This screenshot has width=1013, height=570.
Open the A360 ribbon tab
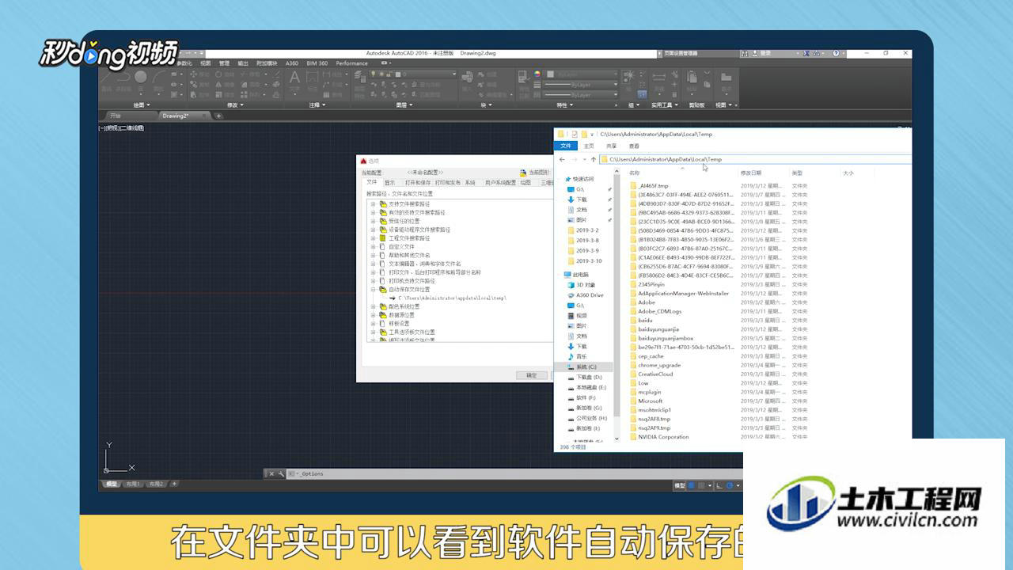coord(292,63)
